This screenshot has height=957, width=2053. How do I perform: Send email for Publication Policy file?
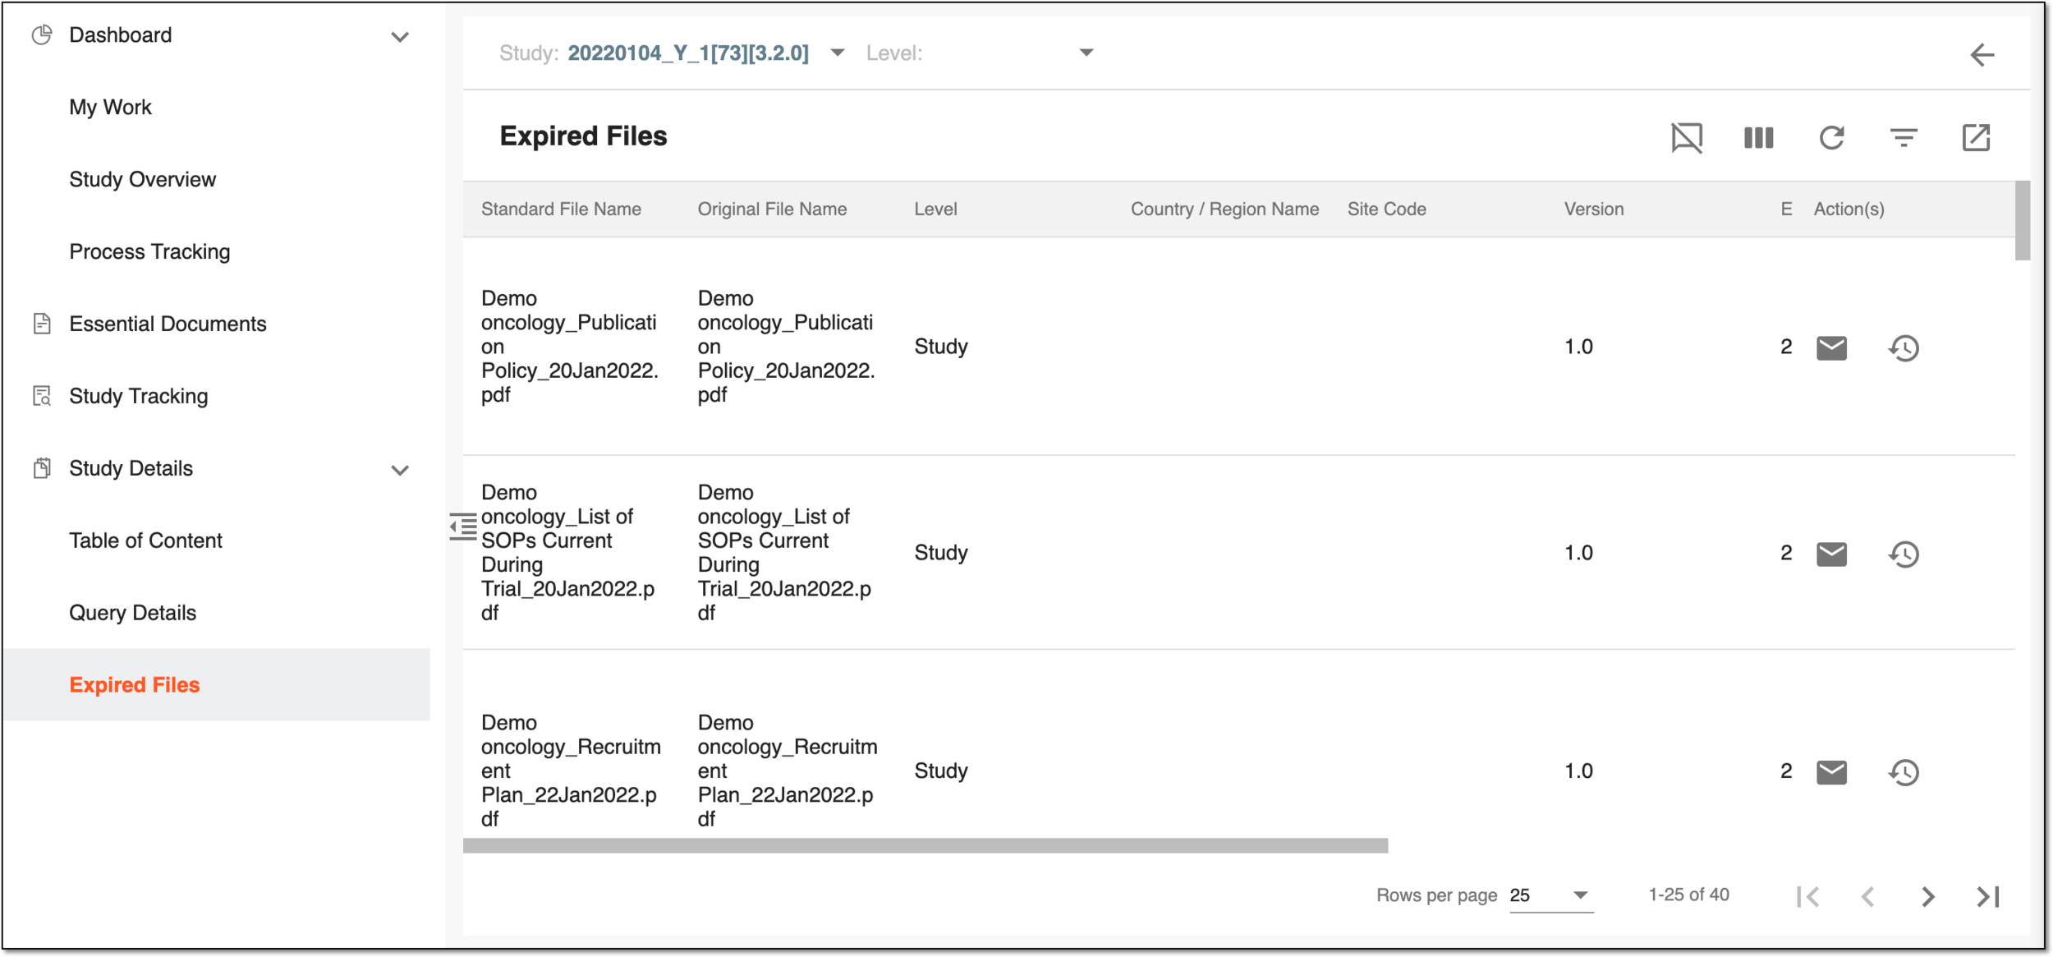(1831, 347)
